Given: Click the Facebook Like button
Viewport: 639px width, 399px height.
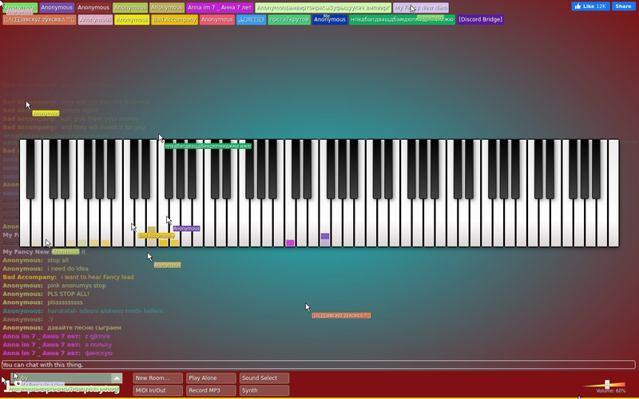Looking at the screenshot, I should point(590,6).
